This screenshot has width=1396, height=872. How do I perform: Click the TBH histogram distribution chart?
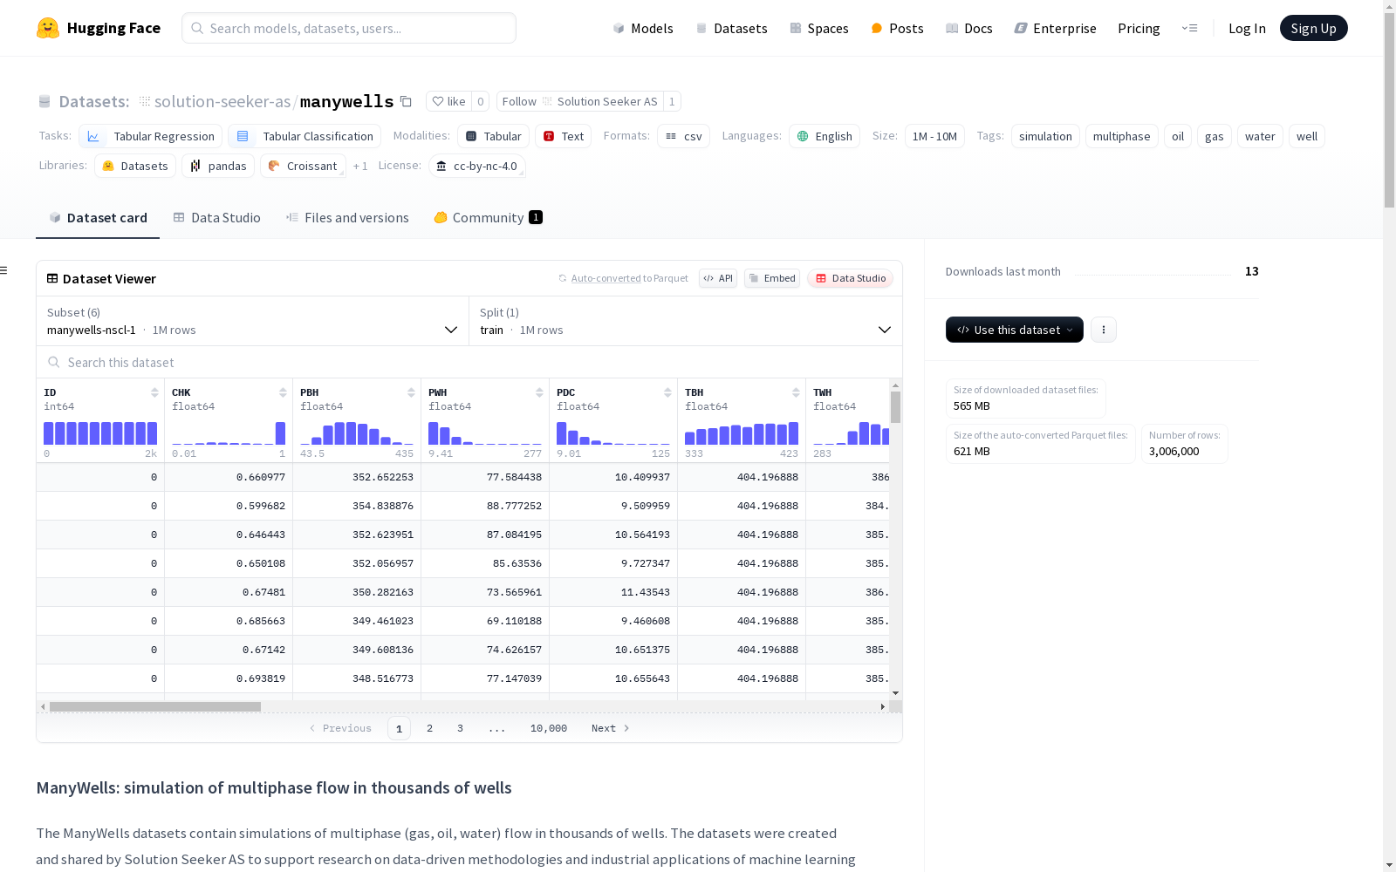pos(742,433)
